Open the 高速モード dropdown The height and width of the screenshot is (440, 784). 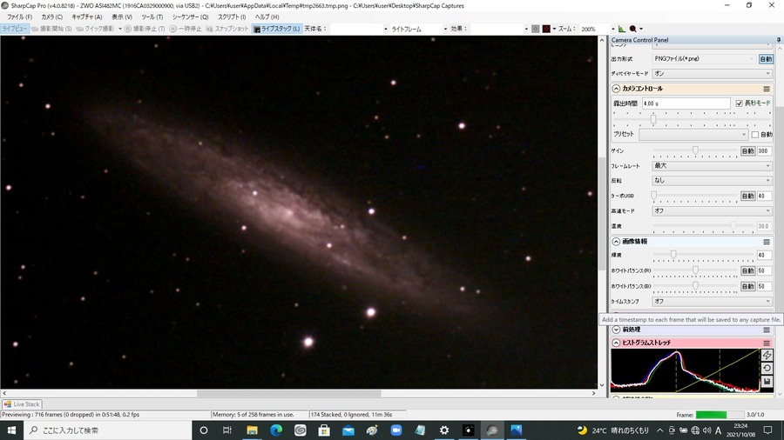coord(712,211)
